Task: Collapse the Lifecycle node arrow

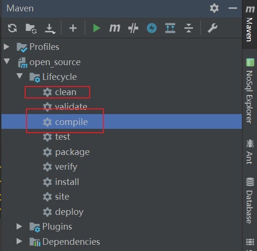Action: 19,76
